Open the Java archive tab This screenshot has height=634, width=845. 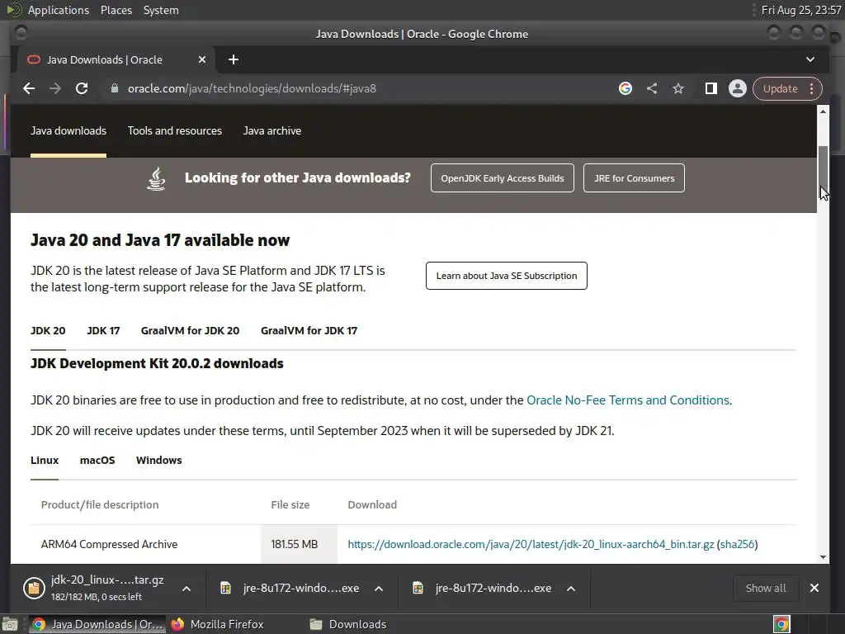click(x=272, y=131)
